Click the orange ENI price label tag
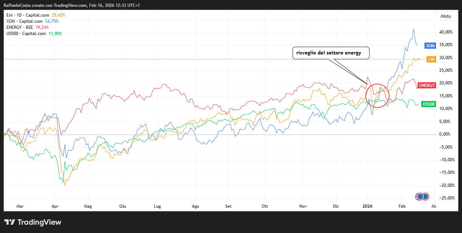 click(431, 59)
